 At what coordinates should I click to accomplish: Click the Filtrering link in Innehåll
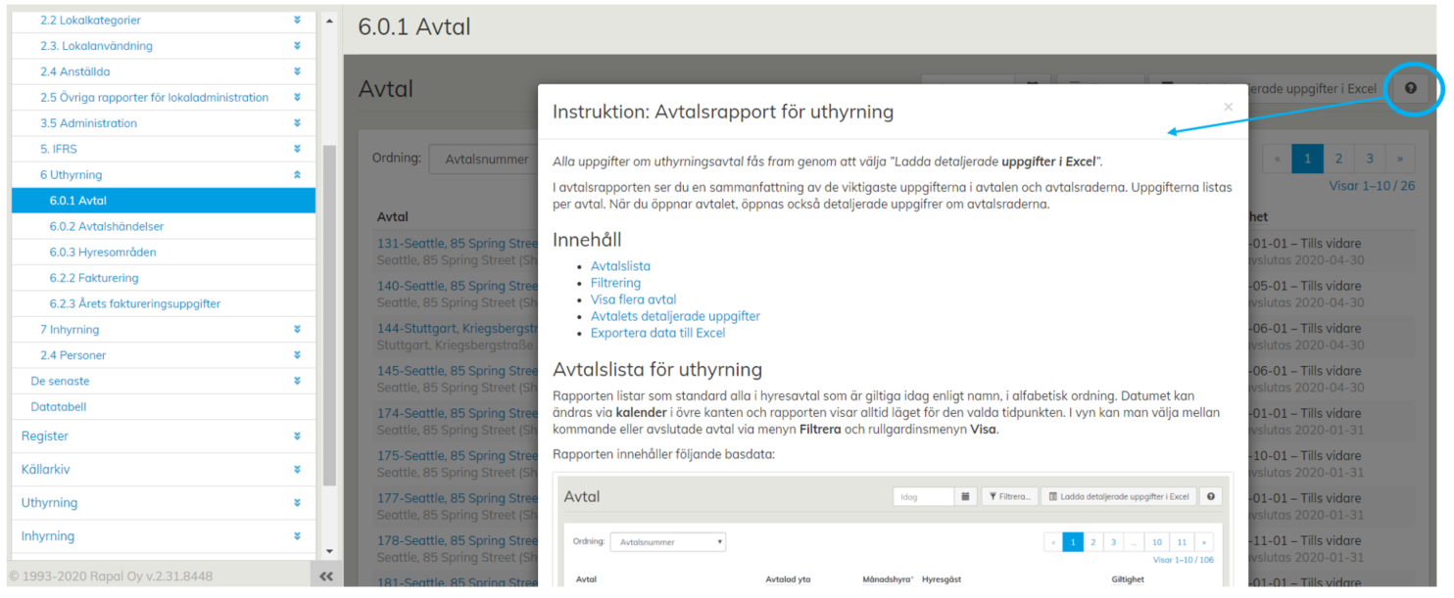coord(615,283)
